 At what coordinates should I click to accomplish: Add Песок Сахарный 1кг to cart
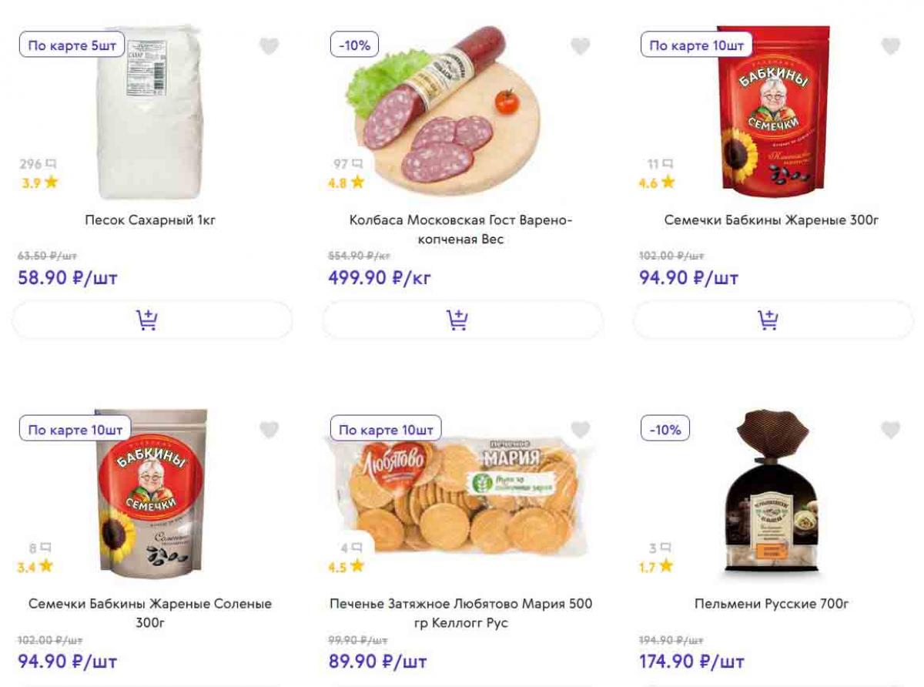pyautogui.click(x=152, y=320)
